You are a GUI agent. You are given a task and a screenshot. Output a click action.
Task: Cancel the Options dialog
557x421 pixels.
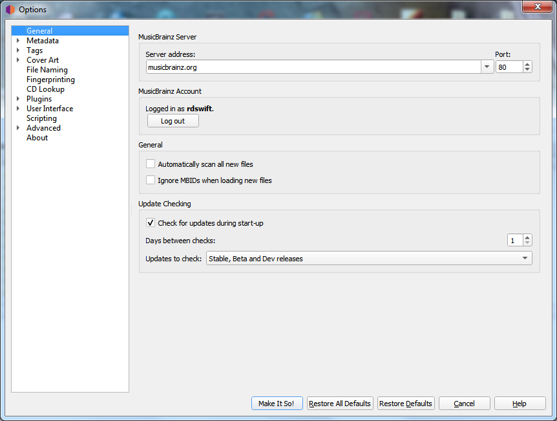point(465,404)
